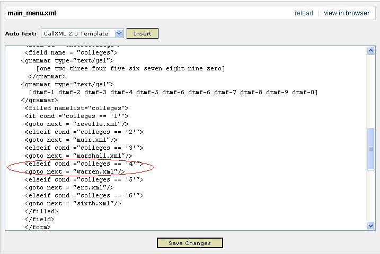
Task: Click the elseif colleges == '3' line
Action: click(84, 148)
